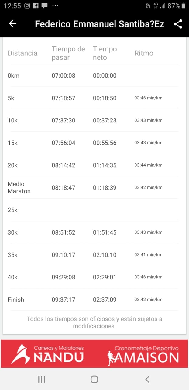Tap the Ñandú Carreras y Maratones logo
Screen dimensions: 189x390
47,354
